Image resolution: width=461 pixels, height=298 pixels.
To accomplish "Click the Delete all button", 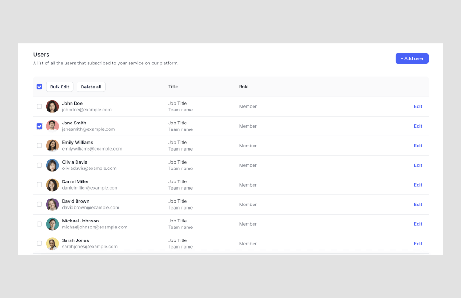I will [x=91, y=87].
